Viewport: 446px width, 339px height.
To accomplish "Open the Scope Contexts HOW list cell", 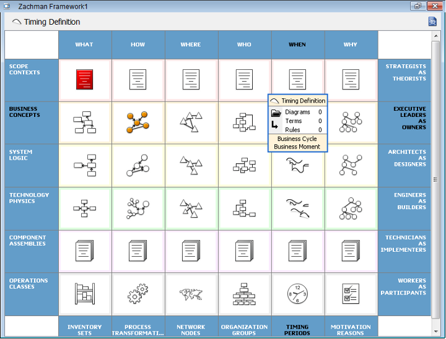I will point(138,80).
